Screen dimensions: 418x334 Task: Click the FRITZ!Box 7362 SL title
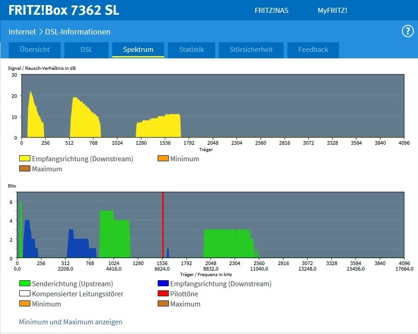64,10
